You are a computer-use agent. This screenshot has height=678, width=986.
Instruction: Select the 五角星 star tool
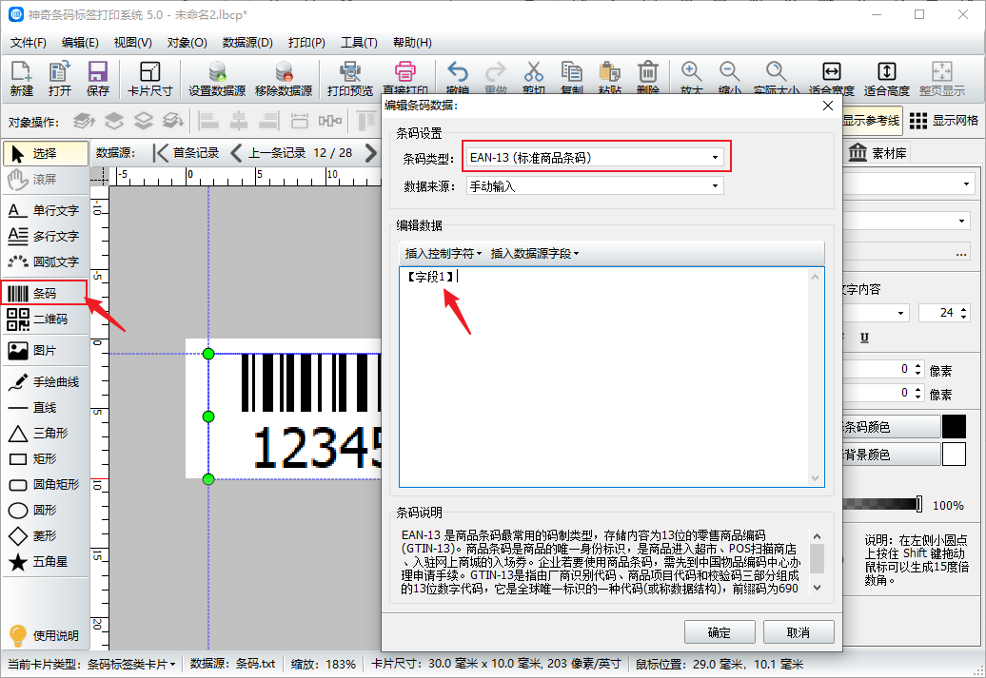pyautogui.click(x=45, y=562)
